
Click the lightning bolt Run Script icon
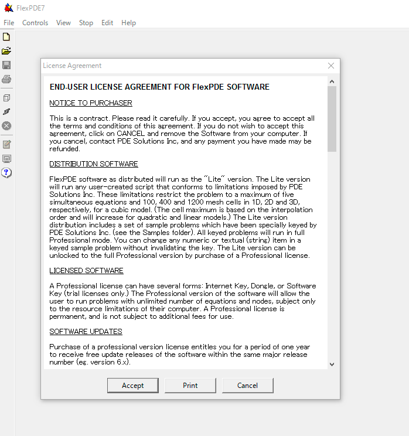point(7,111)
